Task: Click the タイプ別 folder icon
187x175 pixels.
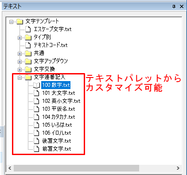Action: 28,38
